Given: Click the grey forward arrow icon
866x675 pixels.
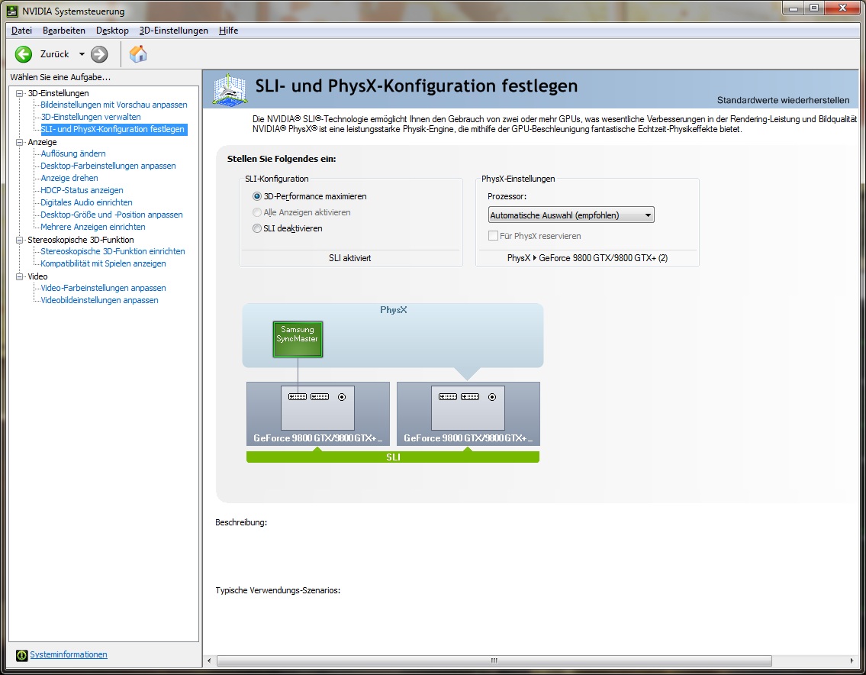Looking at the screenshot, I should (99, 54).
